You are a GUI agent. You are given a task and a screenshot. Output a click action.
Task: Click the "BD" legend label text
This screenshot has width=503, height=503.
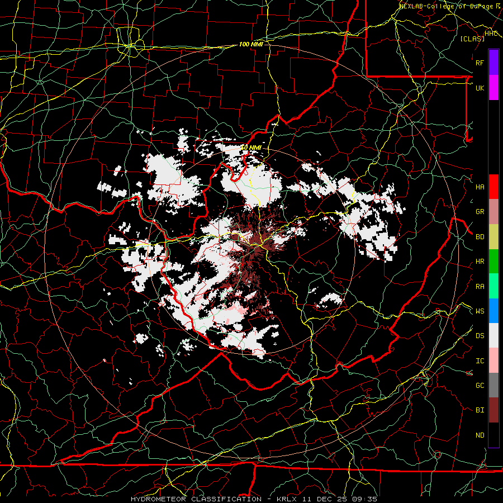click(x=480, y=237)
